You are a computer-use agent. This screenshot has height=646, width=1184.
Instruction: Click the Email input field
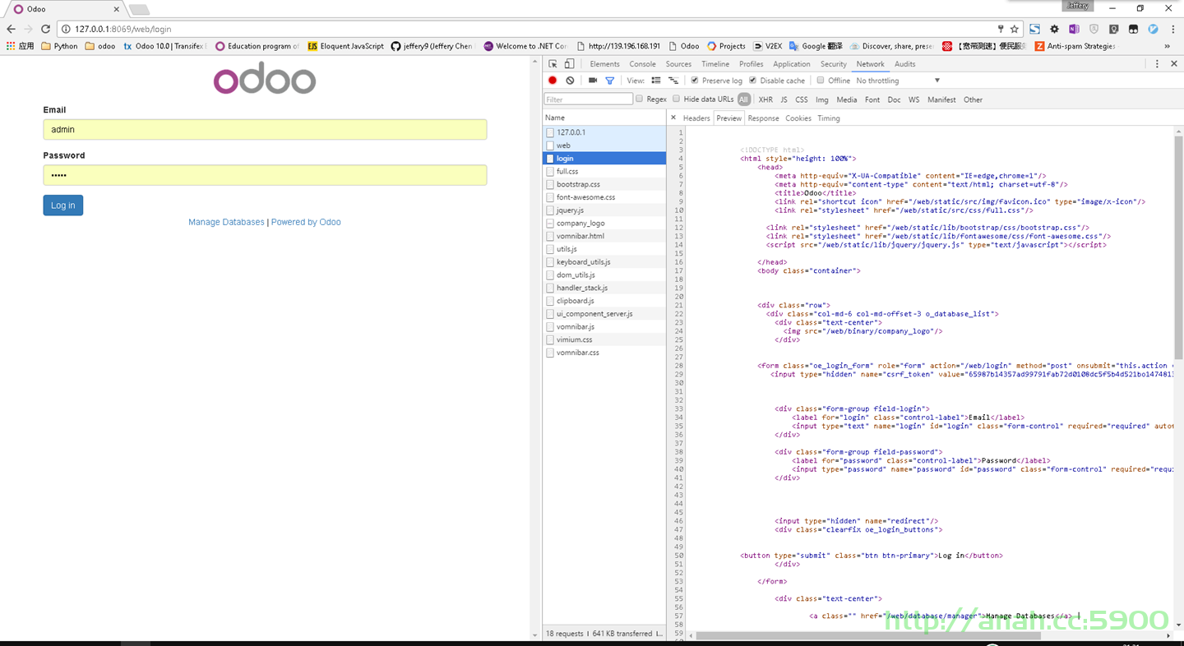pos(265,130)
